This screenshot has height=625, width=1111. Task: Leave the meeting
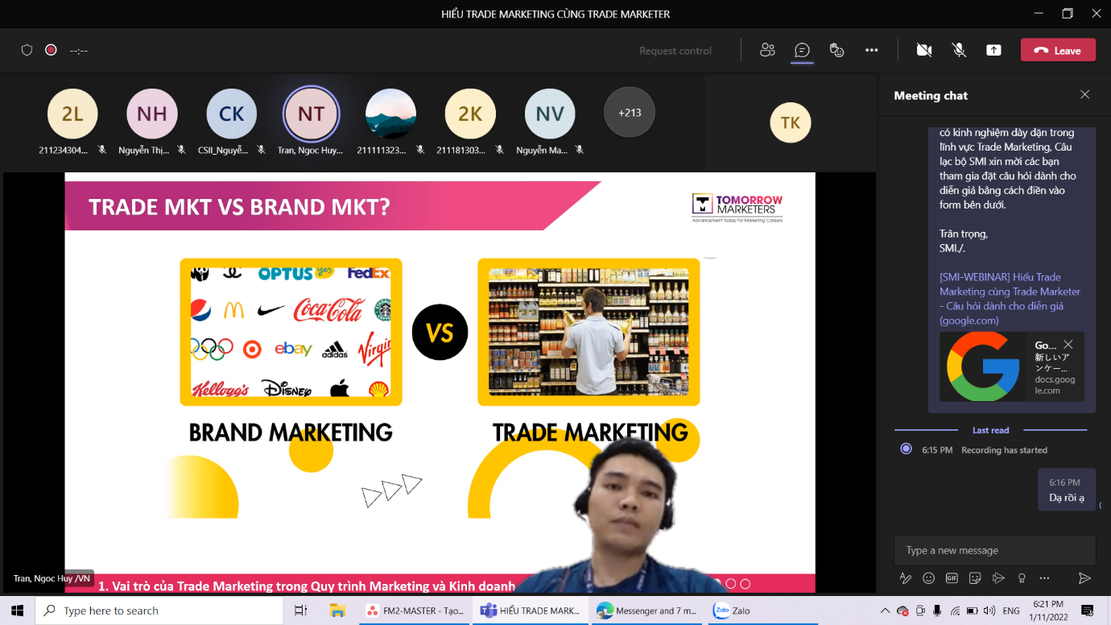1058,50
